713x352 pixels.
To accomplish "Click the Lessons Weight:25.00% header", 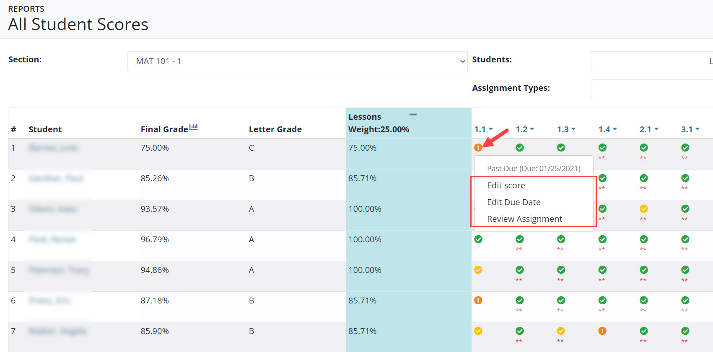I will (379, 123).
